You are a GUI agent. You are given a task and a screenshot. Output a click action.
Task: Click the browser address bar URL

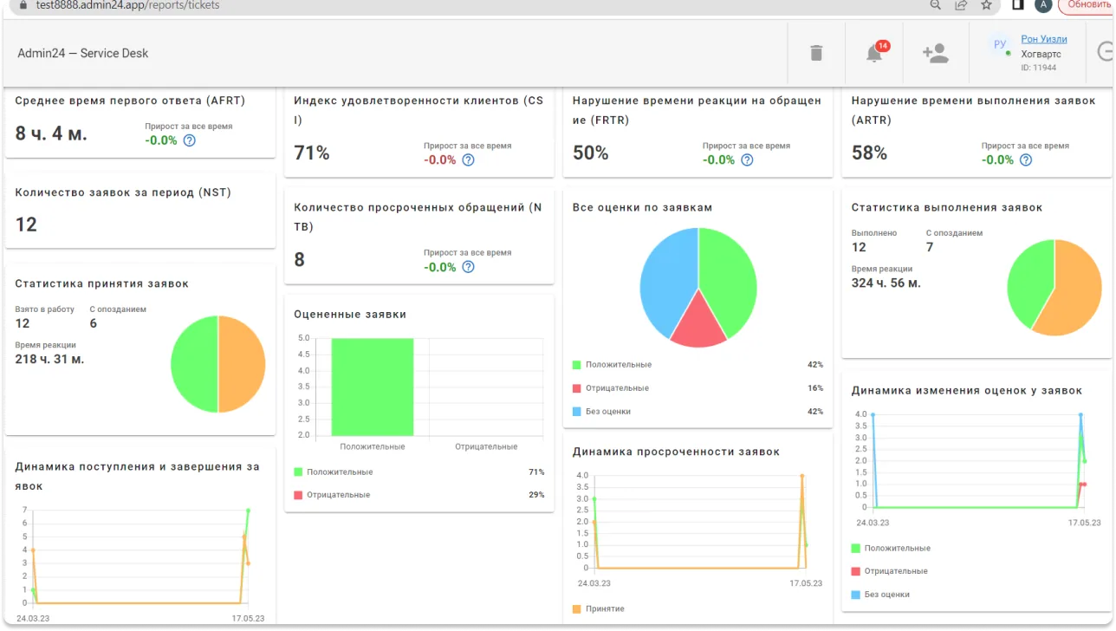[x=127, y=5]
